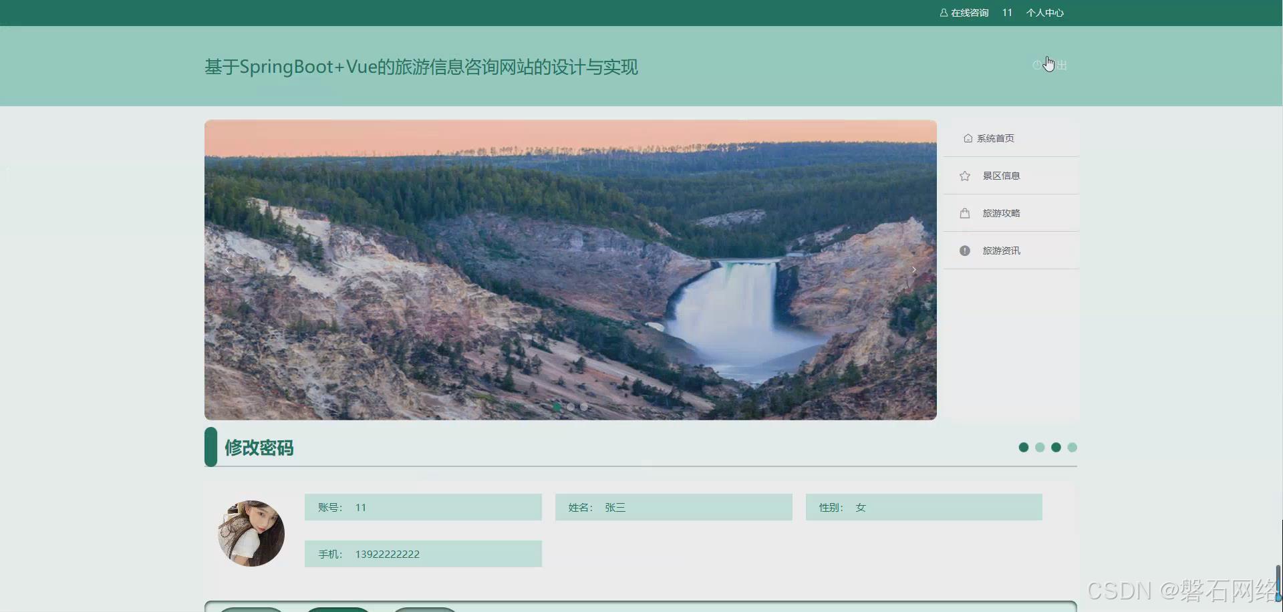1283x612 pixels.
Task: Select the bag icon next to 旅游攻略
Action: 964,212
